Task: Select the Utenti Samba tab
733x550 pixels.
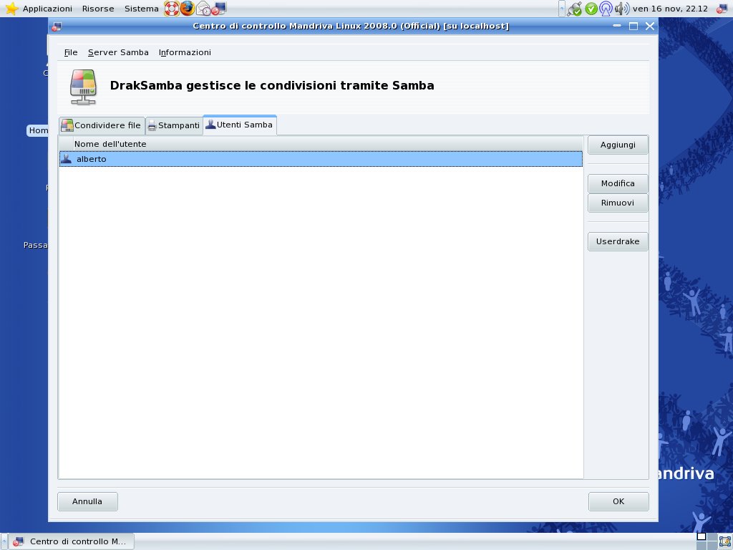Action: tap(240, 125)
